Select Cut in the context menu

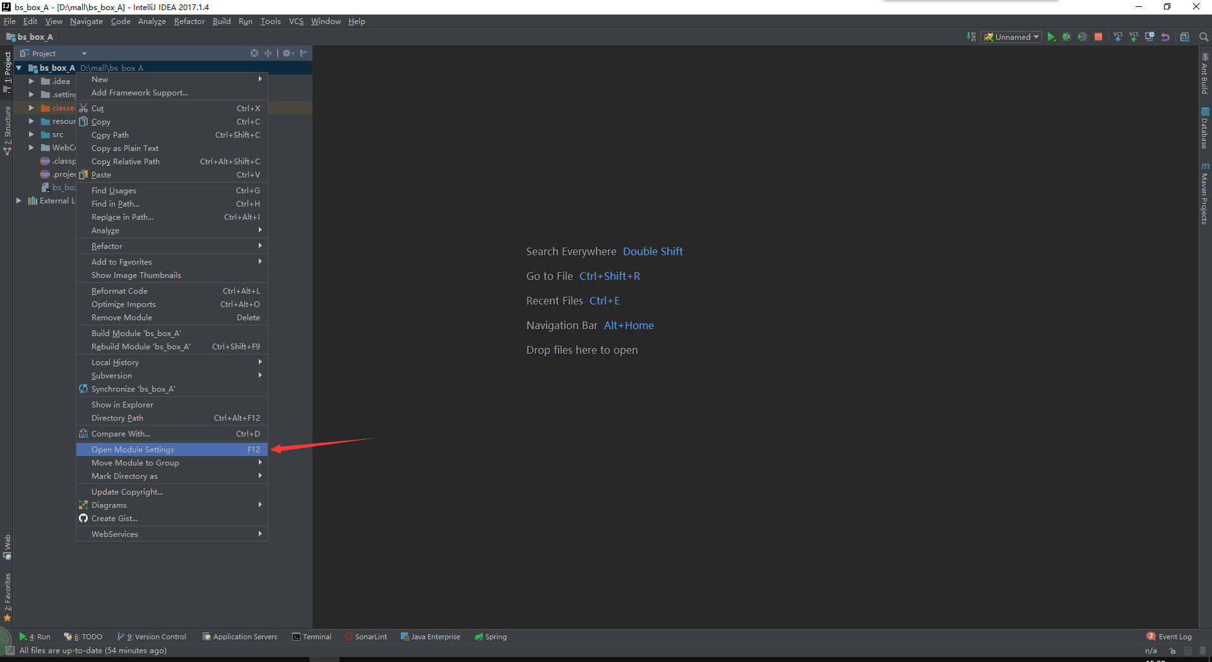[x=172, y=108]
